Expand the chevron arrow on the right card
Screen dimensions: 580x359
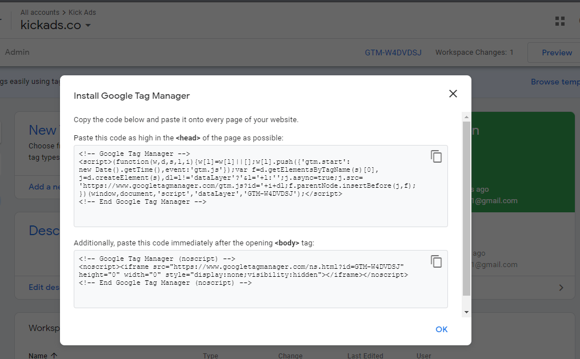coord(561,287)
